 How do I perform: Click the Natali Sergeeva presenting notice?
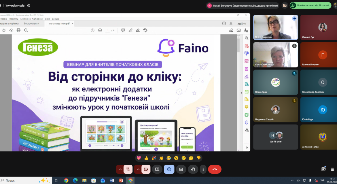243,5
